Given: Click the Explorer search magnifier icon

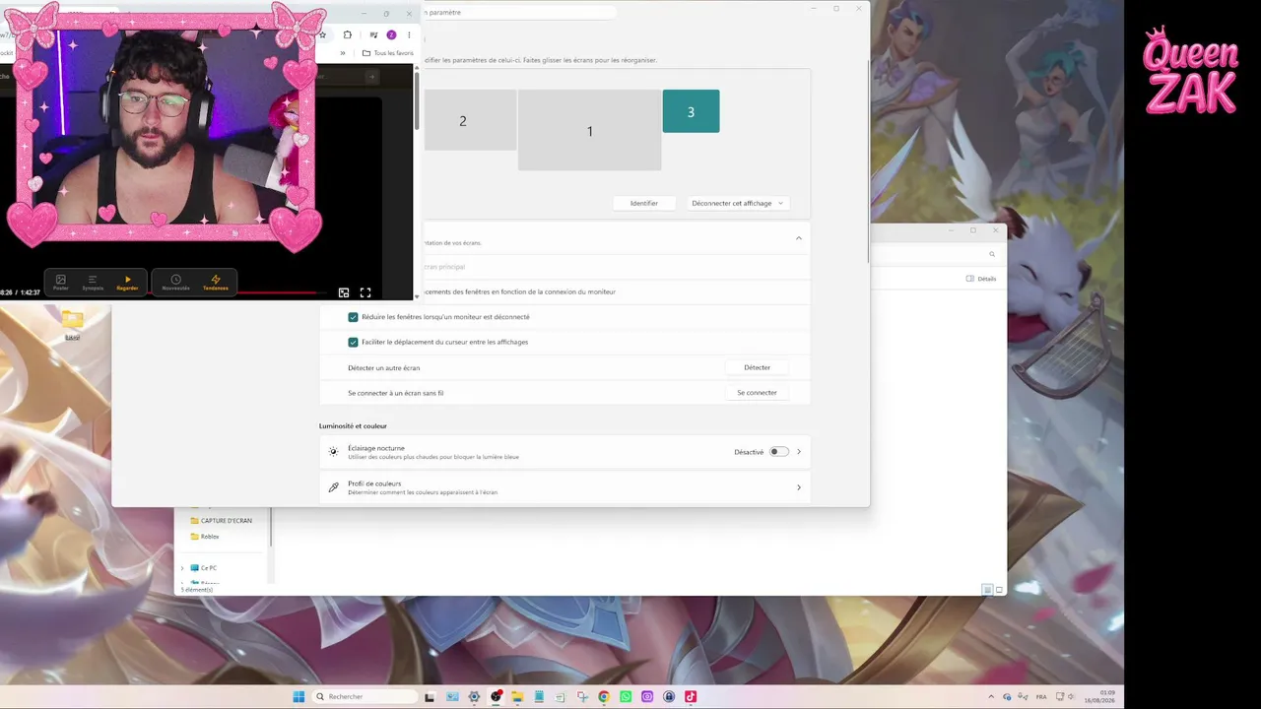Looking at the screenshot, I should point(992,254).
